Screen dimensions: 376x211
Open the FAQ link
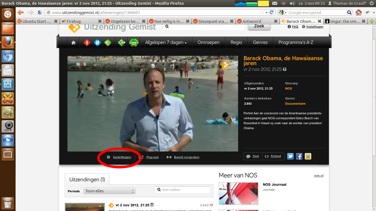295,27
